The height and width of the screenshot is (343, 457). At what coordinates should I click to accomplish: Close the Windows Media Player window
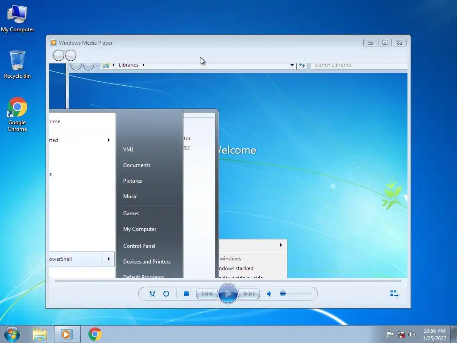399,43
